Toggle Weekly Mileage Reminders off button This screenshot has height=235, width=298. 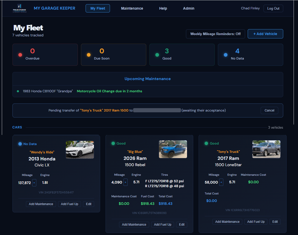pos(215,34)
